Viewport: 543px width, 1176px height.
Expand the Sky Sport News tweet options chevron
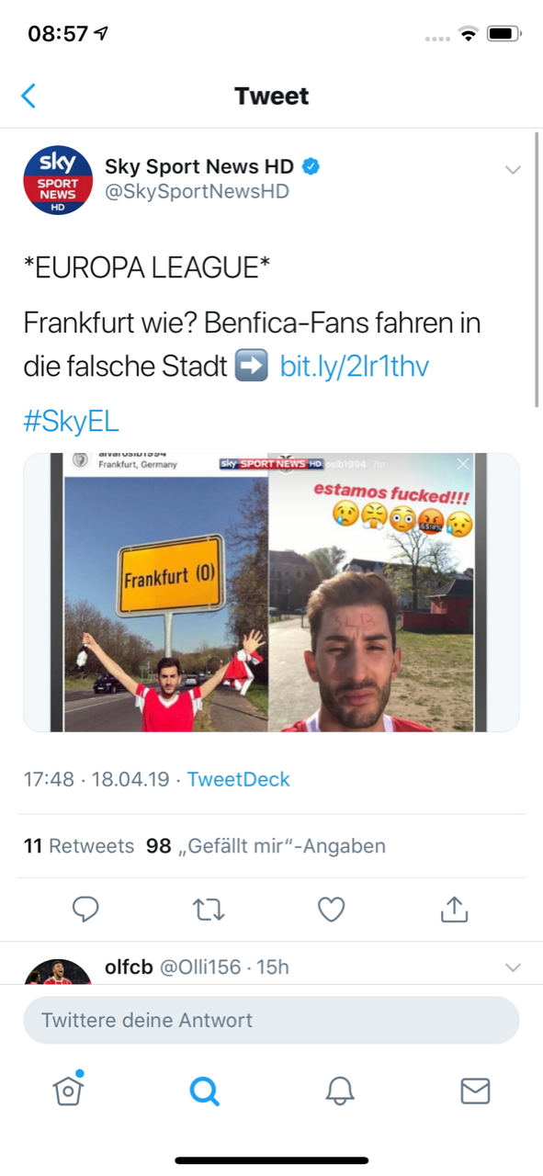point(513,169)
